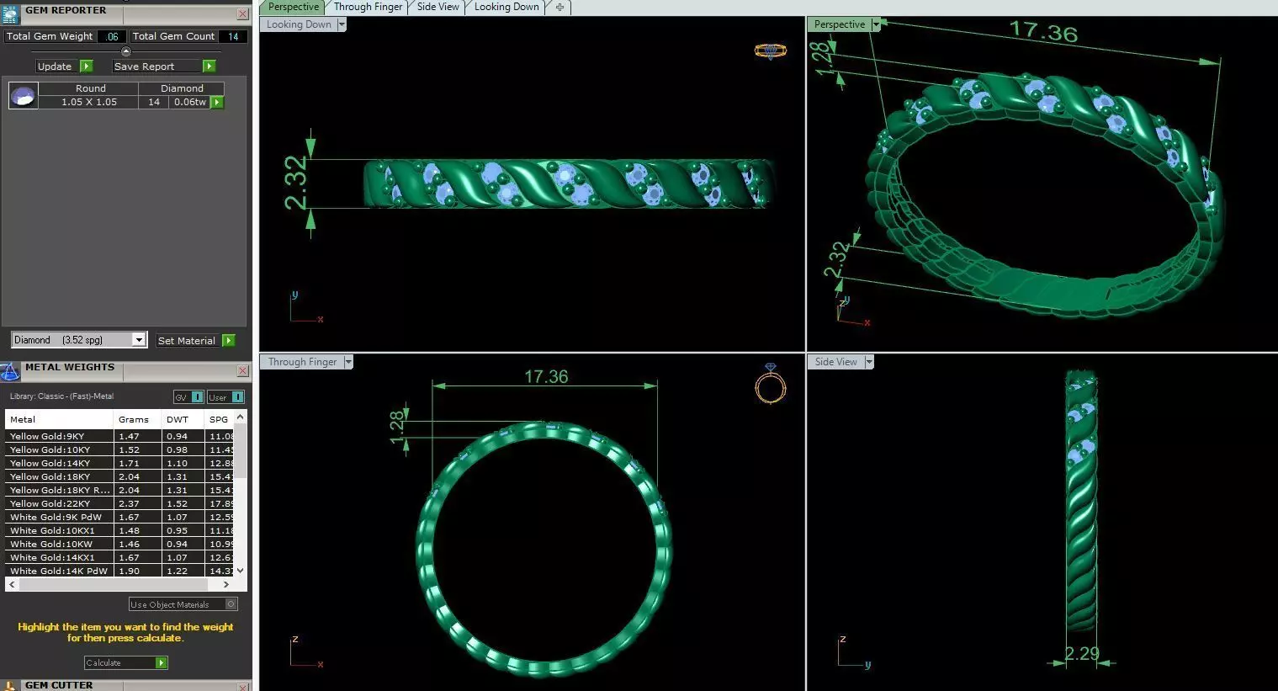
Task: Close the Metal Weights panel
Action: point(242,371)
